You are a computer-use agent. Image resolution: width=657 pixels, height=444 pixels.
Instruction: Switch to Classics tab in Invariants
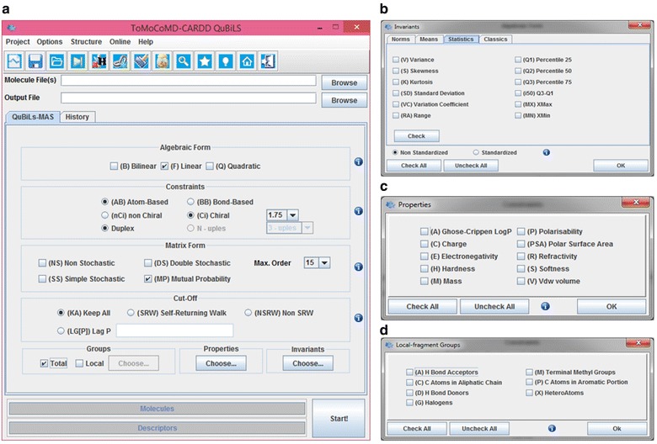click(x=495, y=39)
